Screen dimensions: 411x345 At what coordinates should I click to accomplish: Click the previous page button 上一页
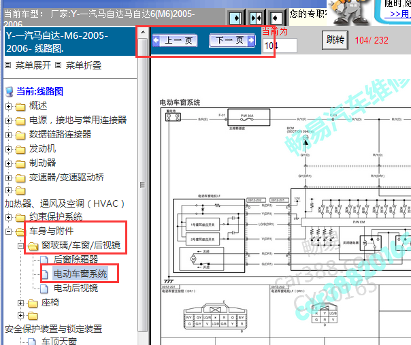(x=175, y=41)
